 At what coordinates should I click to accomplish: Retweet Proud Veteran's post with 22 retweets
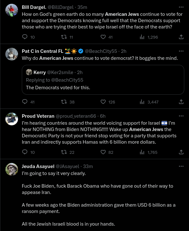coord(64,152)
